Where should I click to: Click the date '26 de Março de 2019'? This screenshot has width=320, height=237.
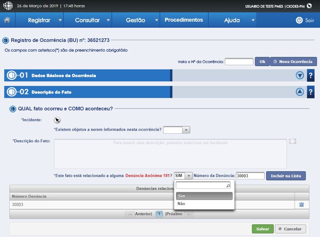click(x=38, y=6)
